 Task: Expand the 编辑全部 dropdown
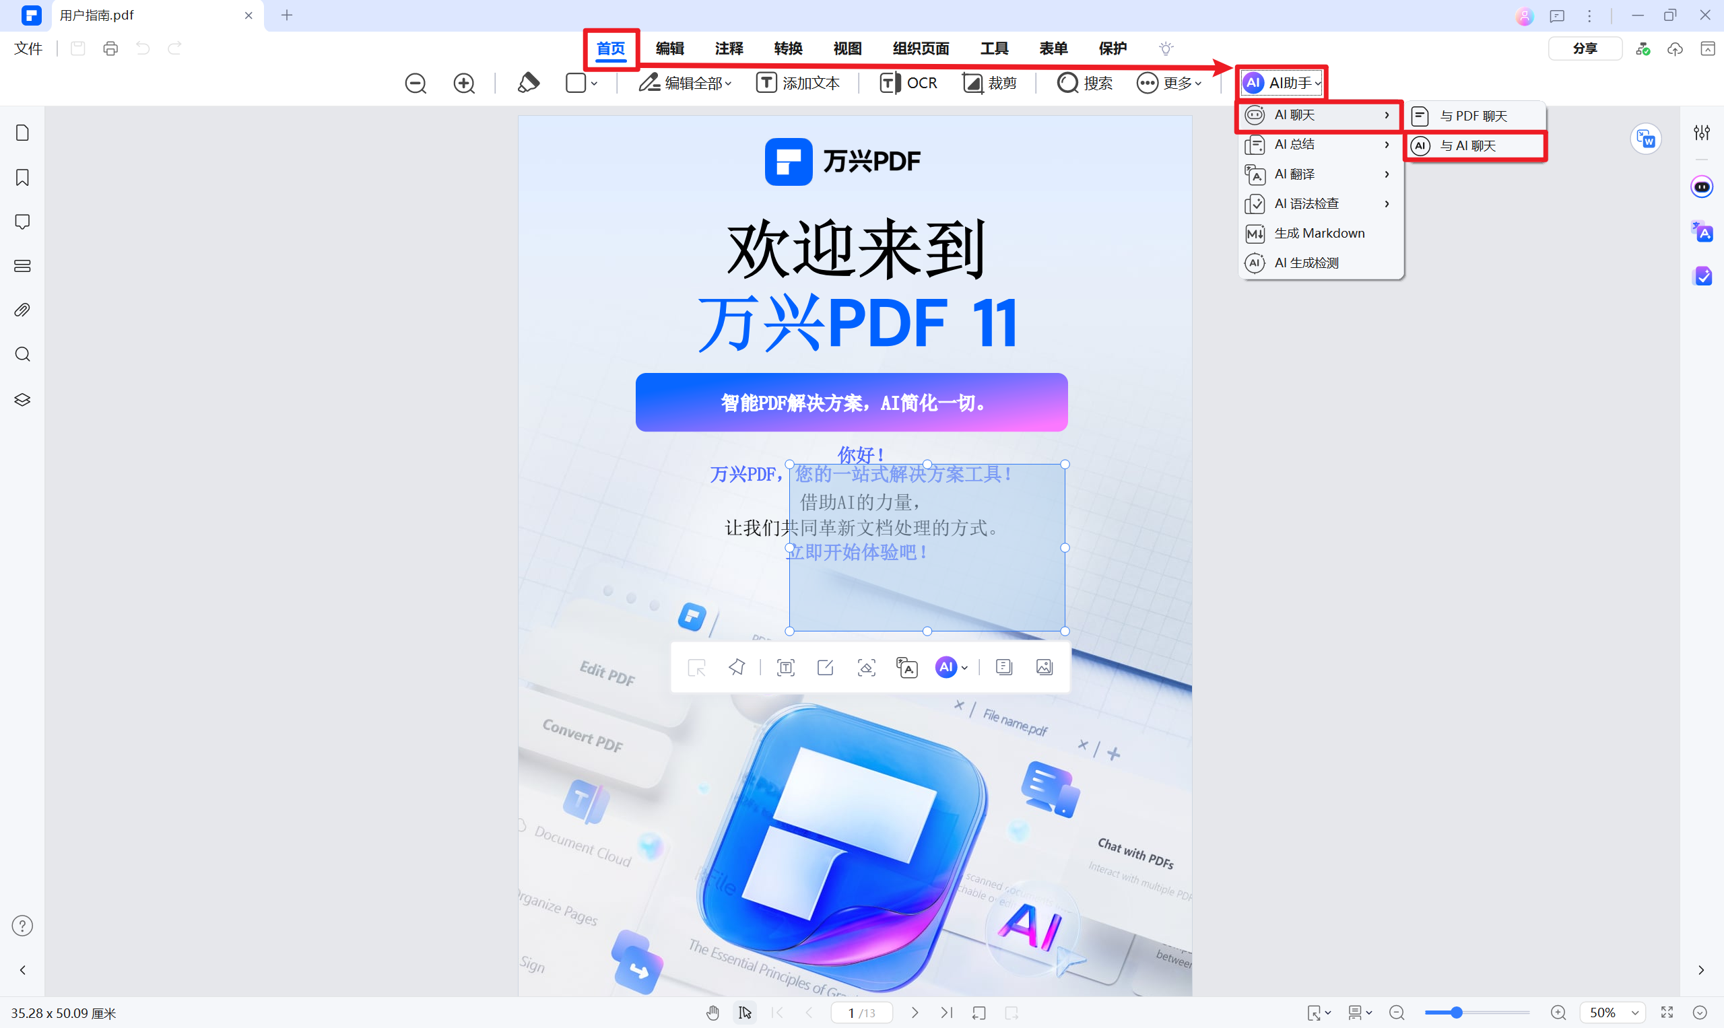[685, 83]
